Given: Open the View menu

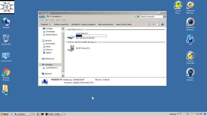Looking at the screenshot, I should point(52,20).
